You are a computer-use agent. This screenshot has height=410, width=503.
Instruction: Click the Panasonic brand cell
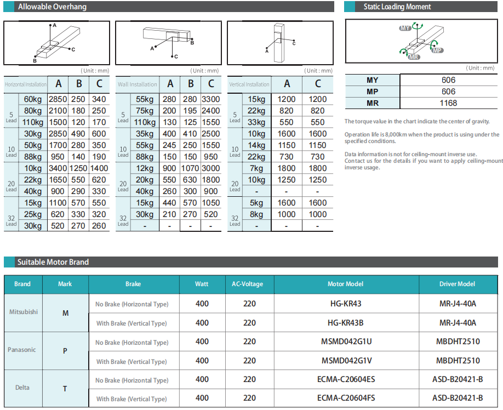(x=22, y=350)
